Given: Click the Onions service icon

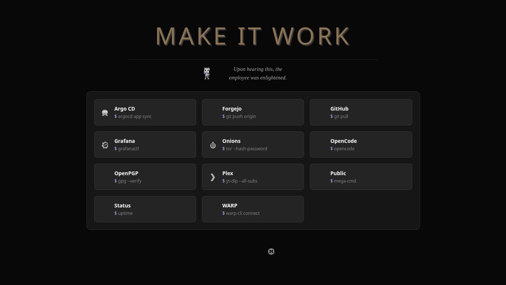Looking at the screenshot, I should tap(213, 145).
